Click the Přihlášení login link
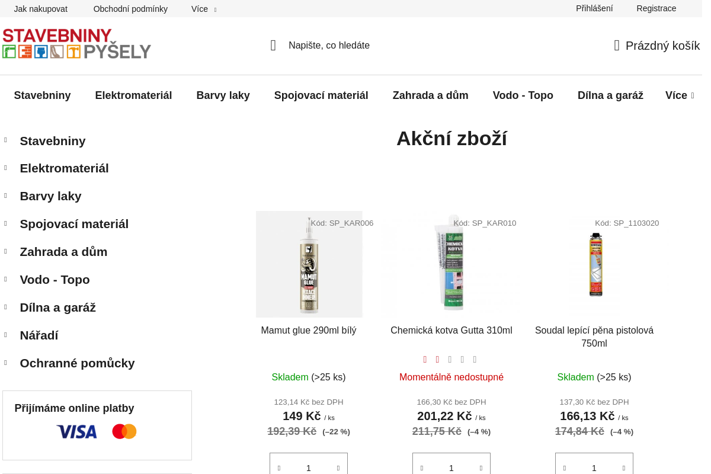 (594, 8)
